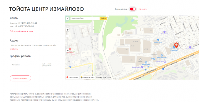Click the Доктор Диск purple icon
This screenshot has height=102, width=199.
pyautogui.click(x=165, y=62)
